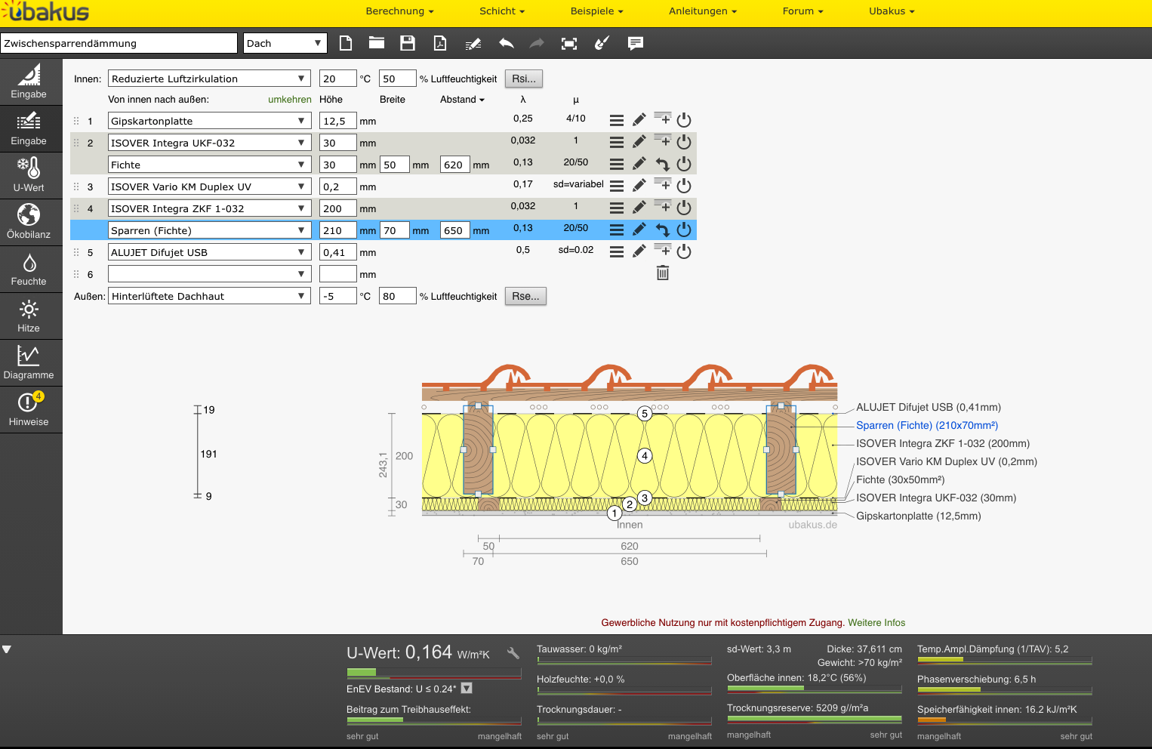
Task: Open the Berechnung menu
Action: [x=399, y=11]
